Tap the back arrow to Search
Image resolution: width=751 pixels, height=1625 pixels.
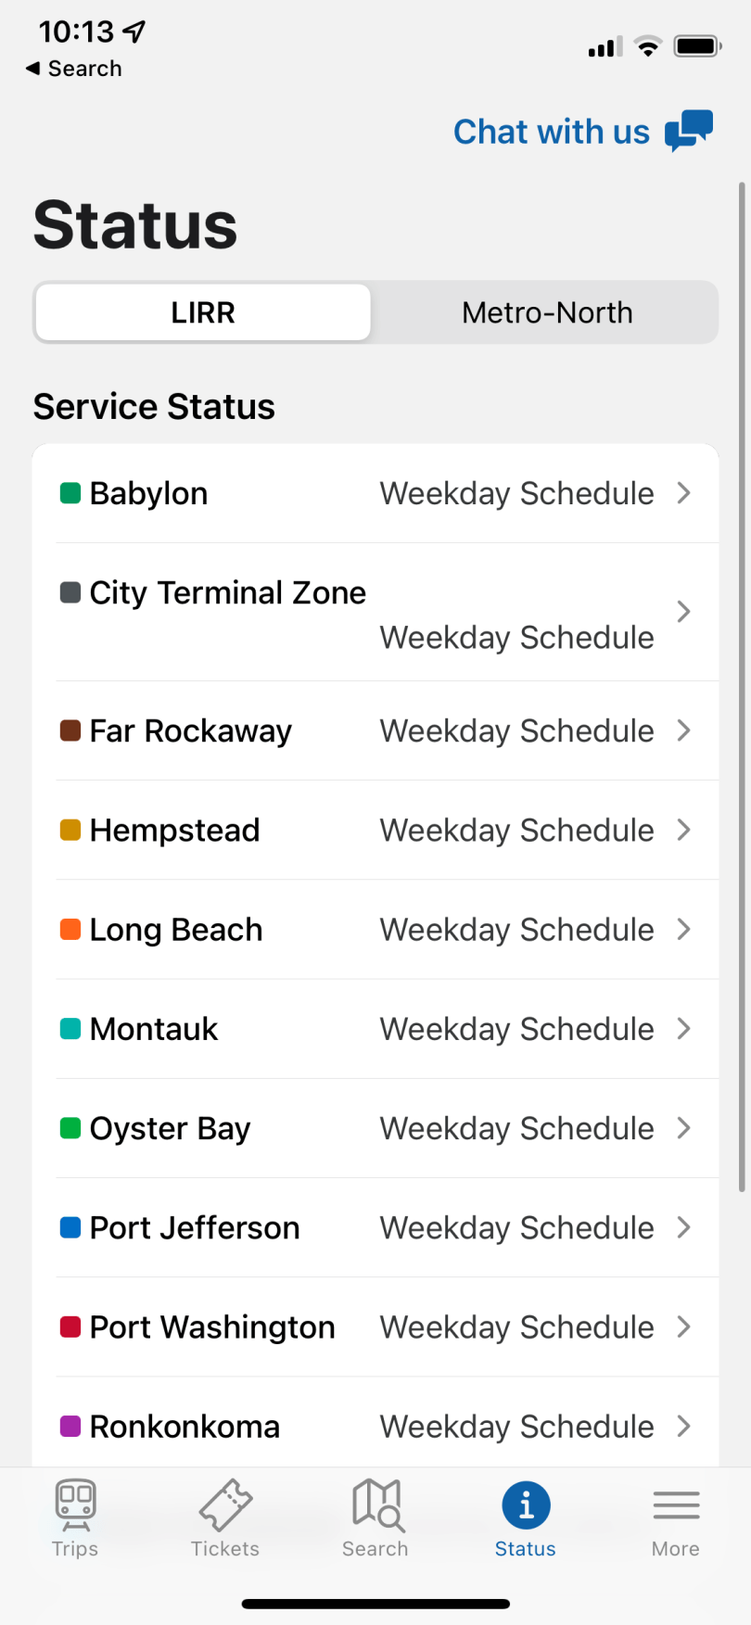point(33,69)
